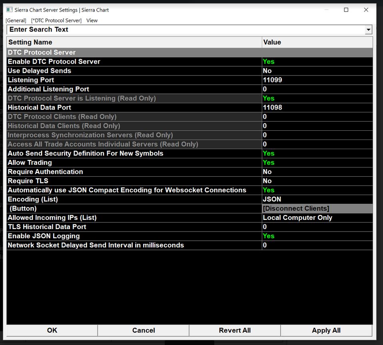
Task: Click the [Disconnect Clients] button
Action: coord(317,209)
